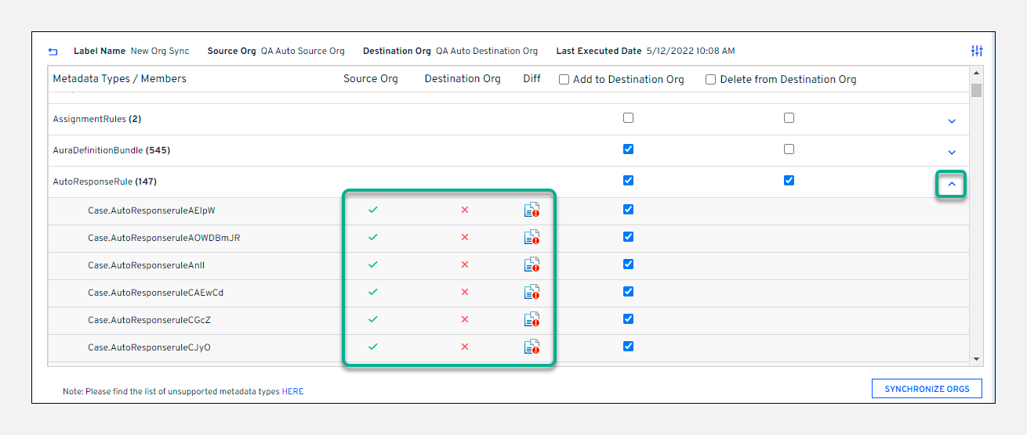The image size is (1027, 435).
Task: Expand the AssignmentRules row
Action: (x=952, y=121)
